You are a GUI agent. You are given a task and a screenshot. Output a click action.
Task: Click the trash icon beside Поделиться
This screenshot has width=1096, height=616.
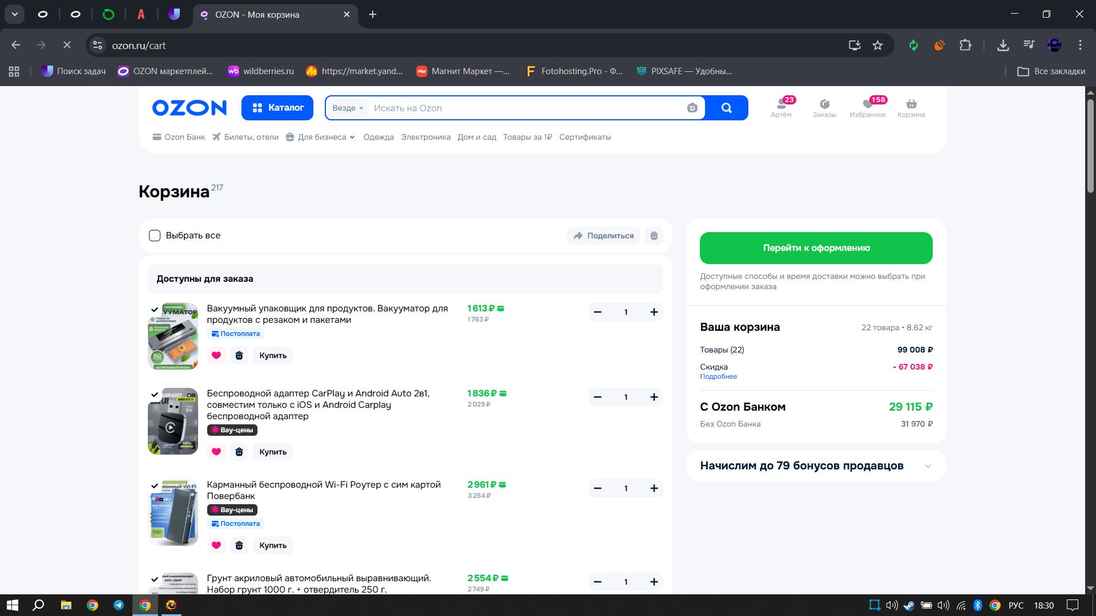[x=654, y=236]
